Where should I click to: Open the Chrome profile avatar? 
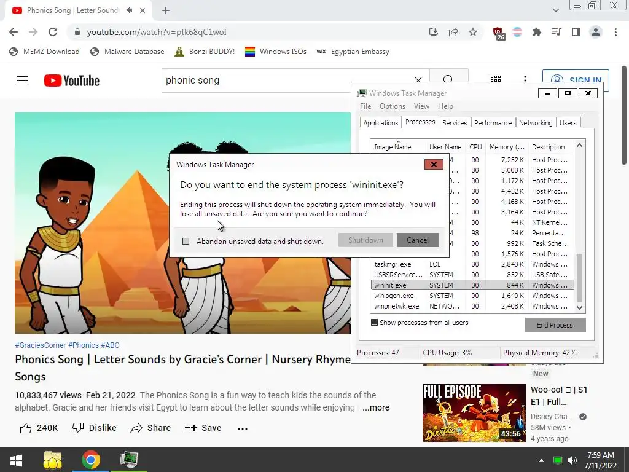(596, 32)
